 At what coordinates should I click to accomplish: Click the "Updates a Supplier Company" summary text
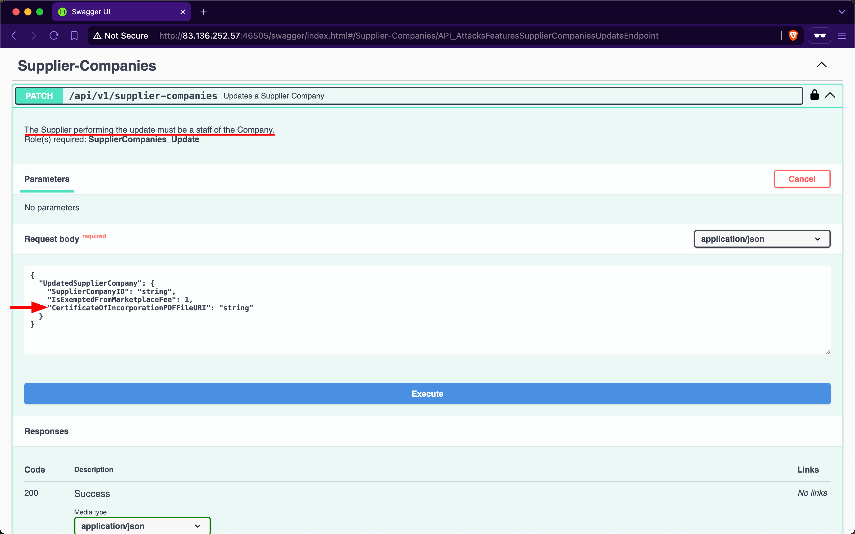pyautogui.click(x=274, y=96)
